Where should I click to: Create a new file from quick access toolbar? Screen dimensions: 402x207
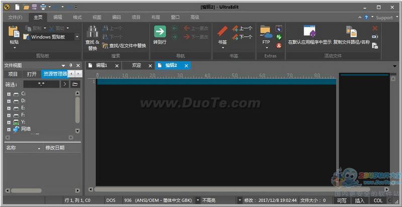(17, 7)
